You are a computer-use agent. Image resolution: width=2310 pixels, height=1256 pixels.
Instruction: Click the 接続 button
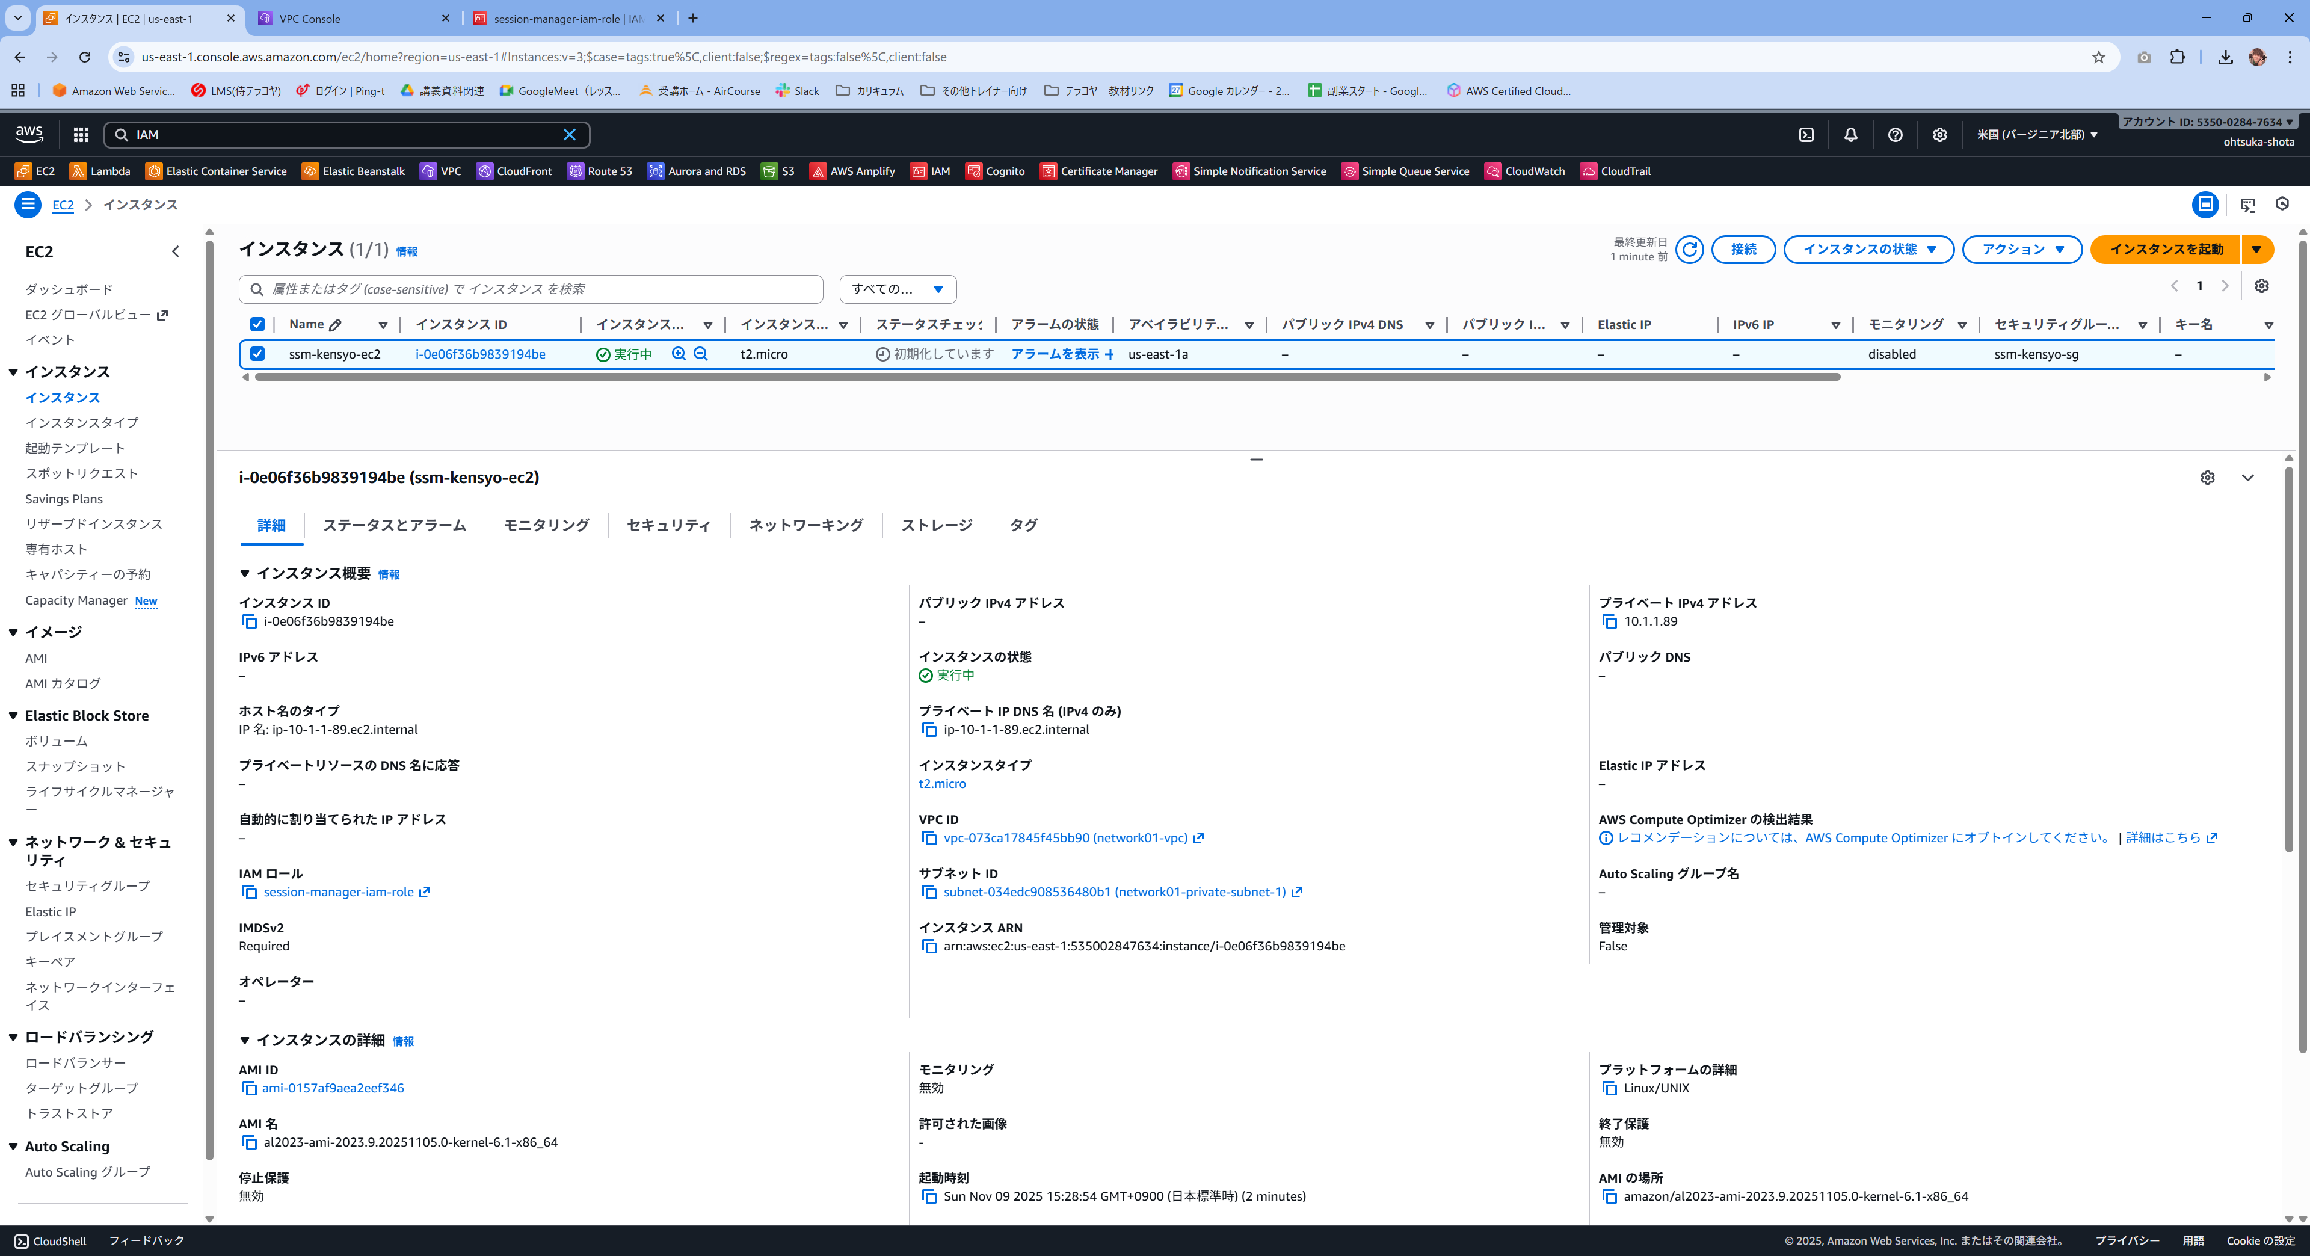(1742, 249)
